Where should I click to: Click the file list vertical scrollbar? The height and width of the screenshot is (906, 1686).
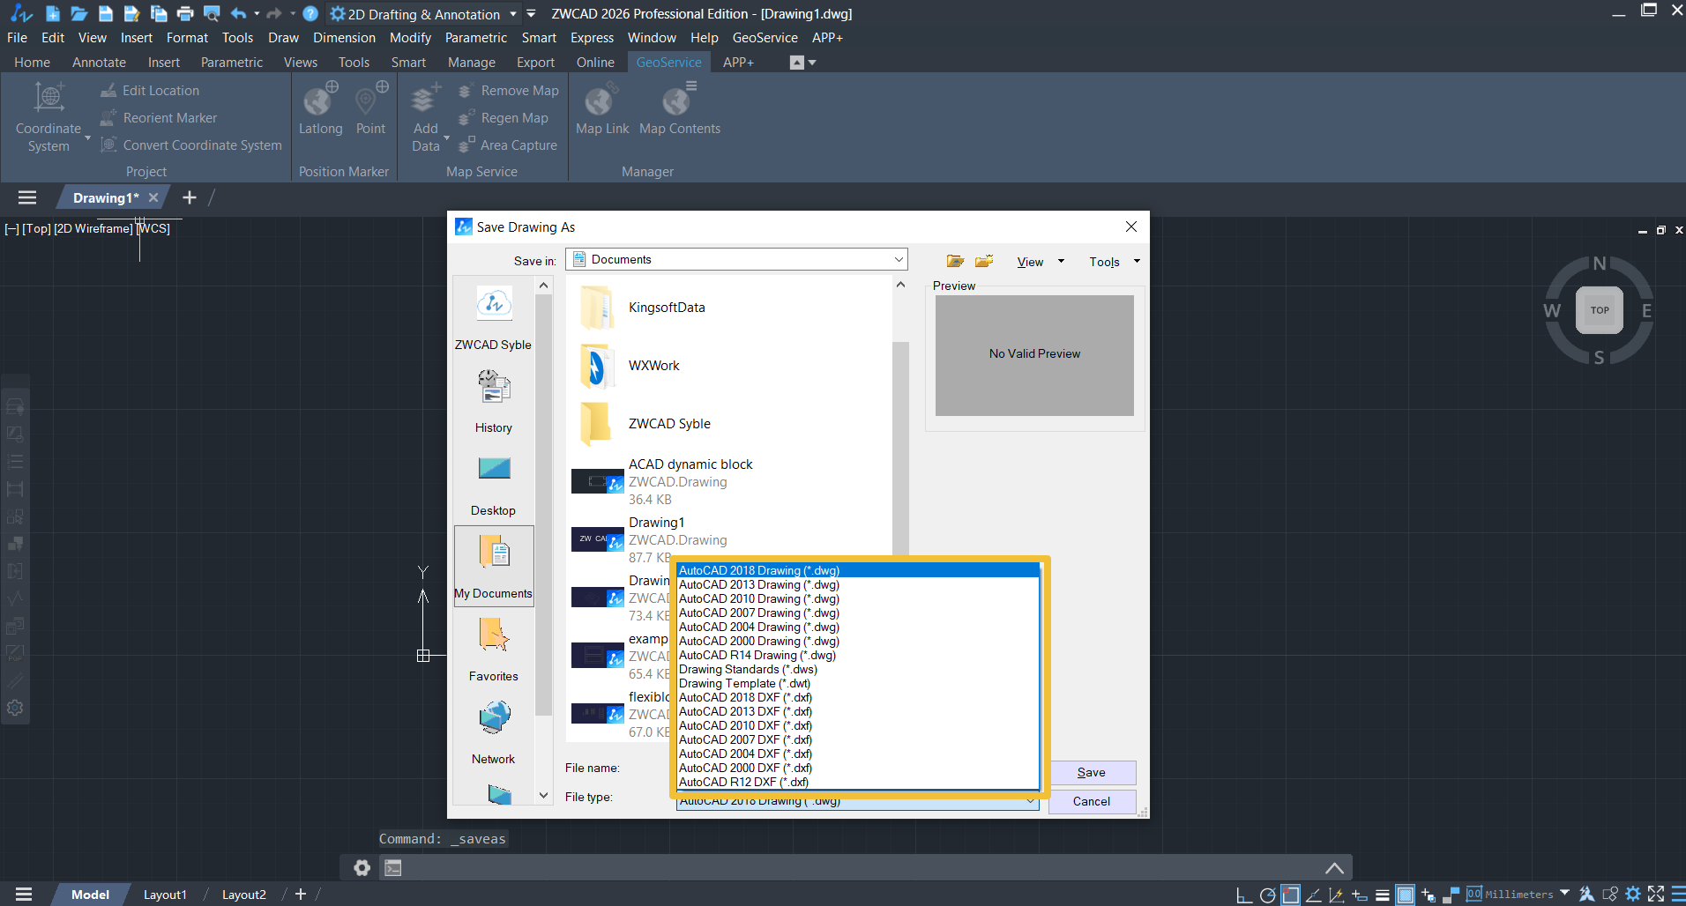[x=900, y=441]
